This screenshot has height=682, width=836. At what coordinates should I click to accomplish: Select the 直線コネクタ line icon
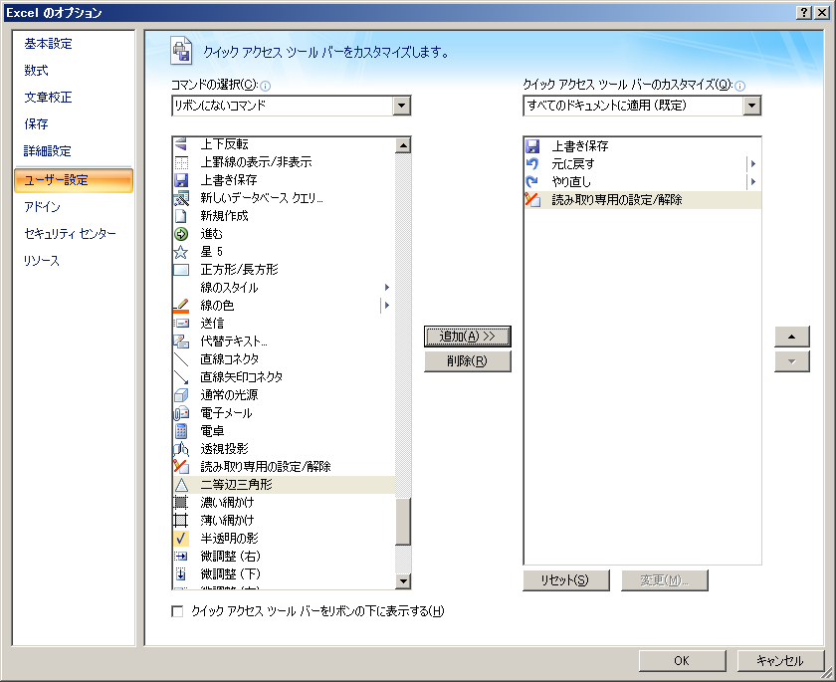181,359
